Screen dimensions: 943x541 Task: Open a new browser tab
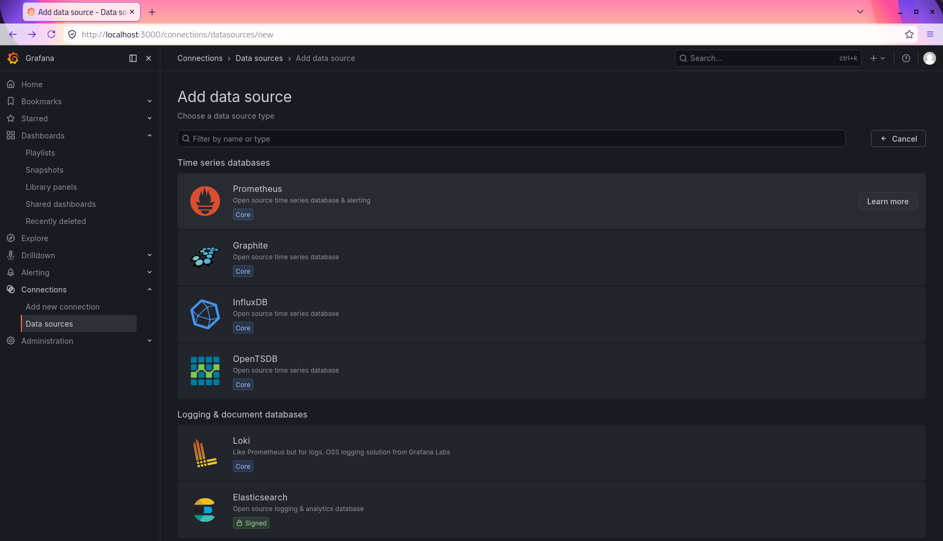(152, 12)
